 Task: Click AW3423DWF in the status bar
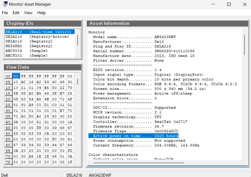(x=100, y=175)
